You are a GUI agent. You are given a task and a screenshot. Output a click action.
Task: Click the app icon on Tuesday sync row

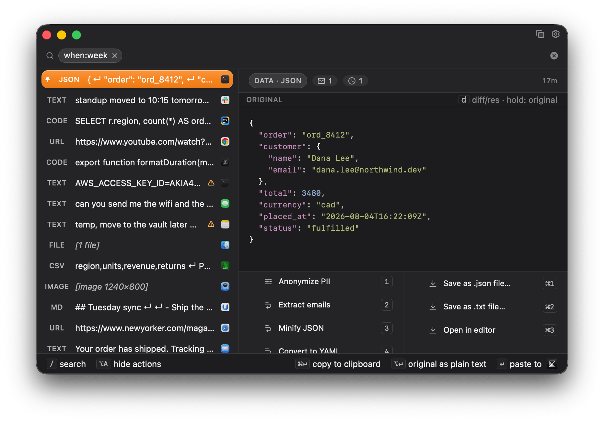pyautogui.click(x=225, y=307)
